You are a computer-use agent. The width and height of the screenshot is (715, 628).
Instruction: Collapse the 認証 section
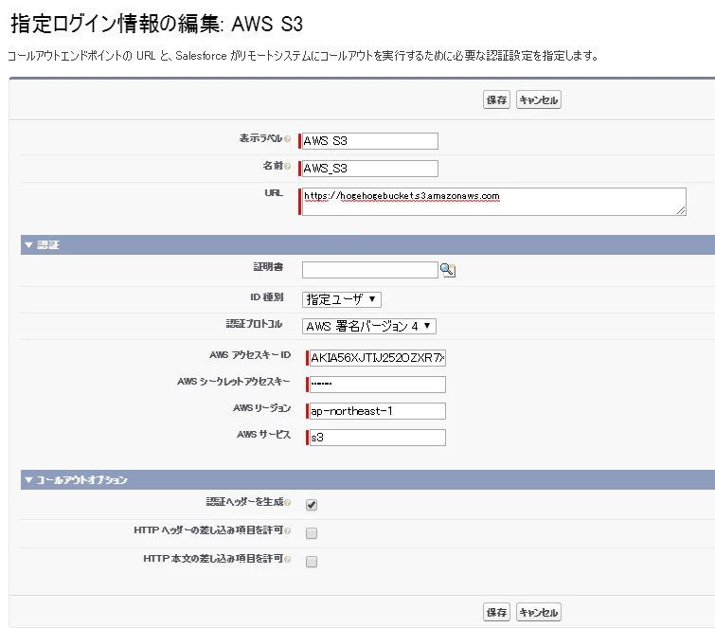click(x=28, y=245)
